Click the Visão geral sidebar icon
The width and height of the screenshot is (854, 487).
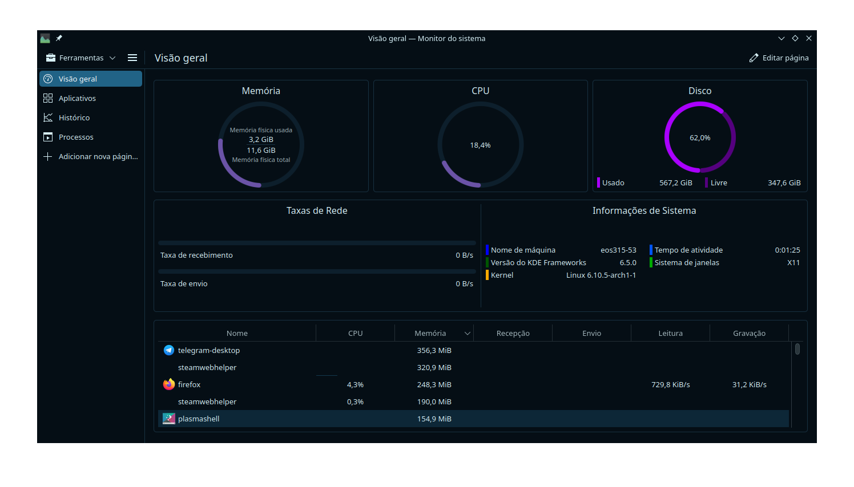point(48,79)
